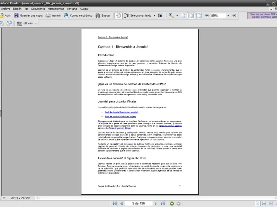Click Adobe PDF files advertisement banner
The width and height of the screenshot is (277, 207).
click(x=262, y=16)
